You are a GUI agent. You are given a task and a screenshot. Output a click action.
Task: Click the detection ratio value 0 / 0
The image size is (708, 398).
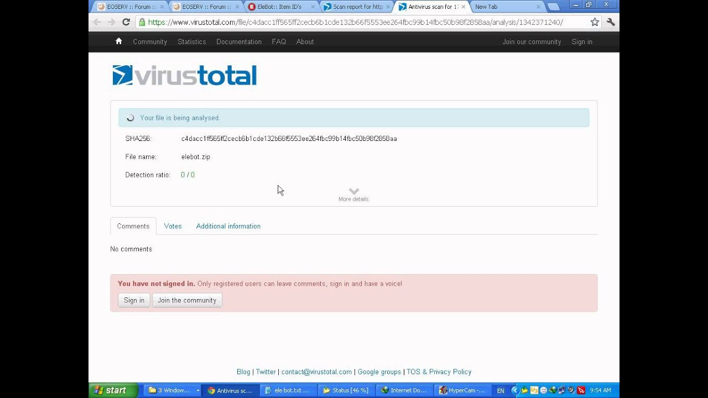click(188, 175)
